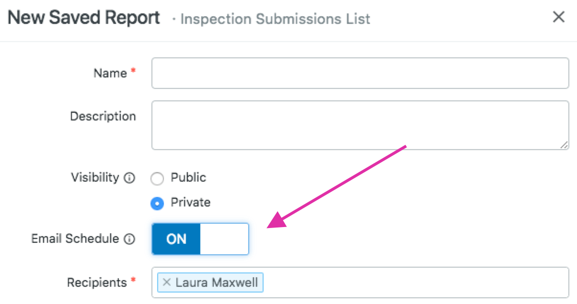Select the Public visibility option
Image resolution: width=577 pixels, height=304 pixels.
point(157,179)
